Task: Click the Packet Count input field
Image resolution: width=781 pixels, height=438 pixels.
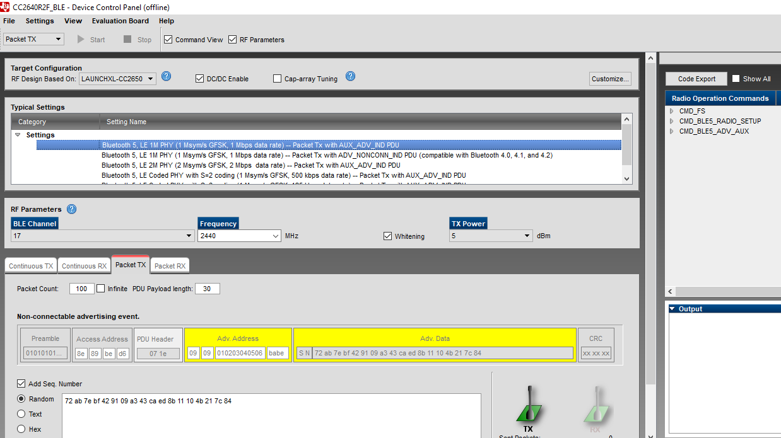Action: (82, 289)
